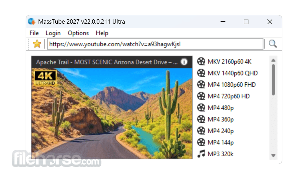The height and width of the screenshot is (179, 308).
Task: Click the film reel icon beside MP4 480p
Action: pyautogui.click(x=201, y=108)
